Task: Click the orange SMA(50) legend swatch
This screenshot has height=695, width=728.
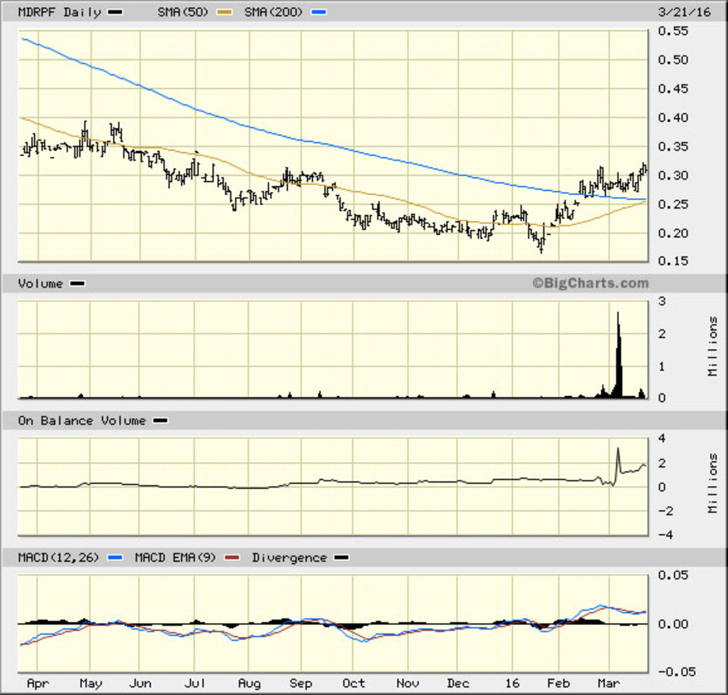Action: (225, 12)
